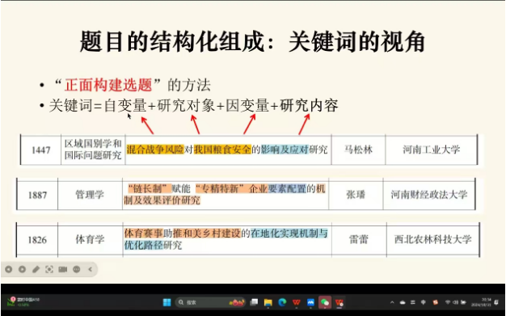Screen dimensions: 506x316
Task: Go to previous slide using back arrow
Action: (8, 269)
